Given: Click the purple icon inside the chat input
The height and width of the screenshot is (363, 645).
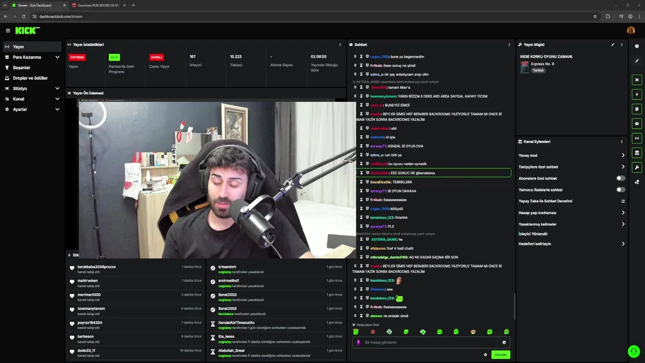Looking at the screenshot, I should click(x=359, y=342).
